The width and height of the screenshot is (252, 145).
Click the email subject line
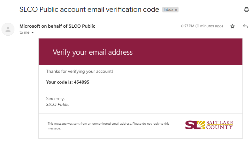(89, 10)
